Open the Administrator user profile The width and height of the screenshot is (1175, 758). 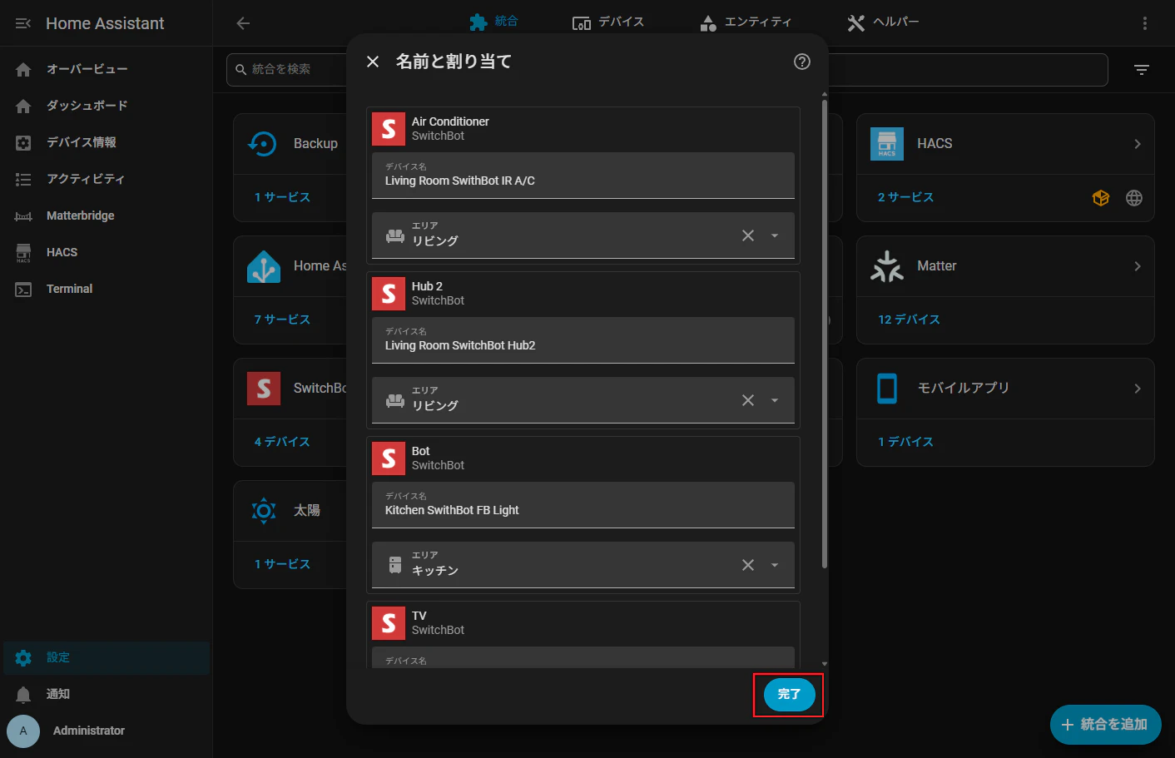click(x=107, y=731)
